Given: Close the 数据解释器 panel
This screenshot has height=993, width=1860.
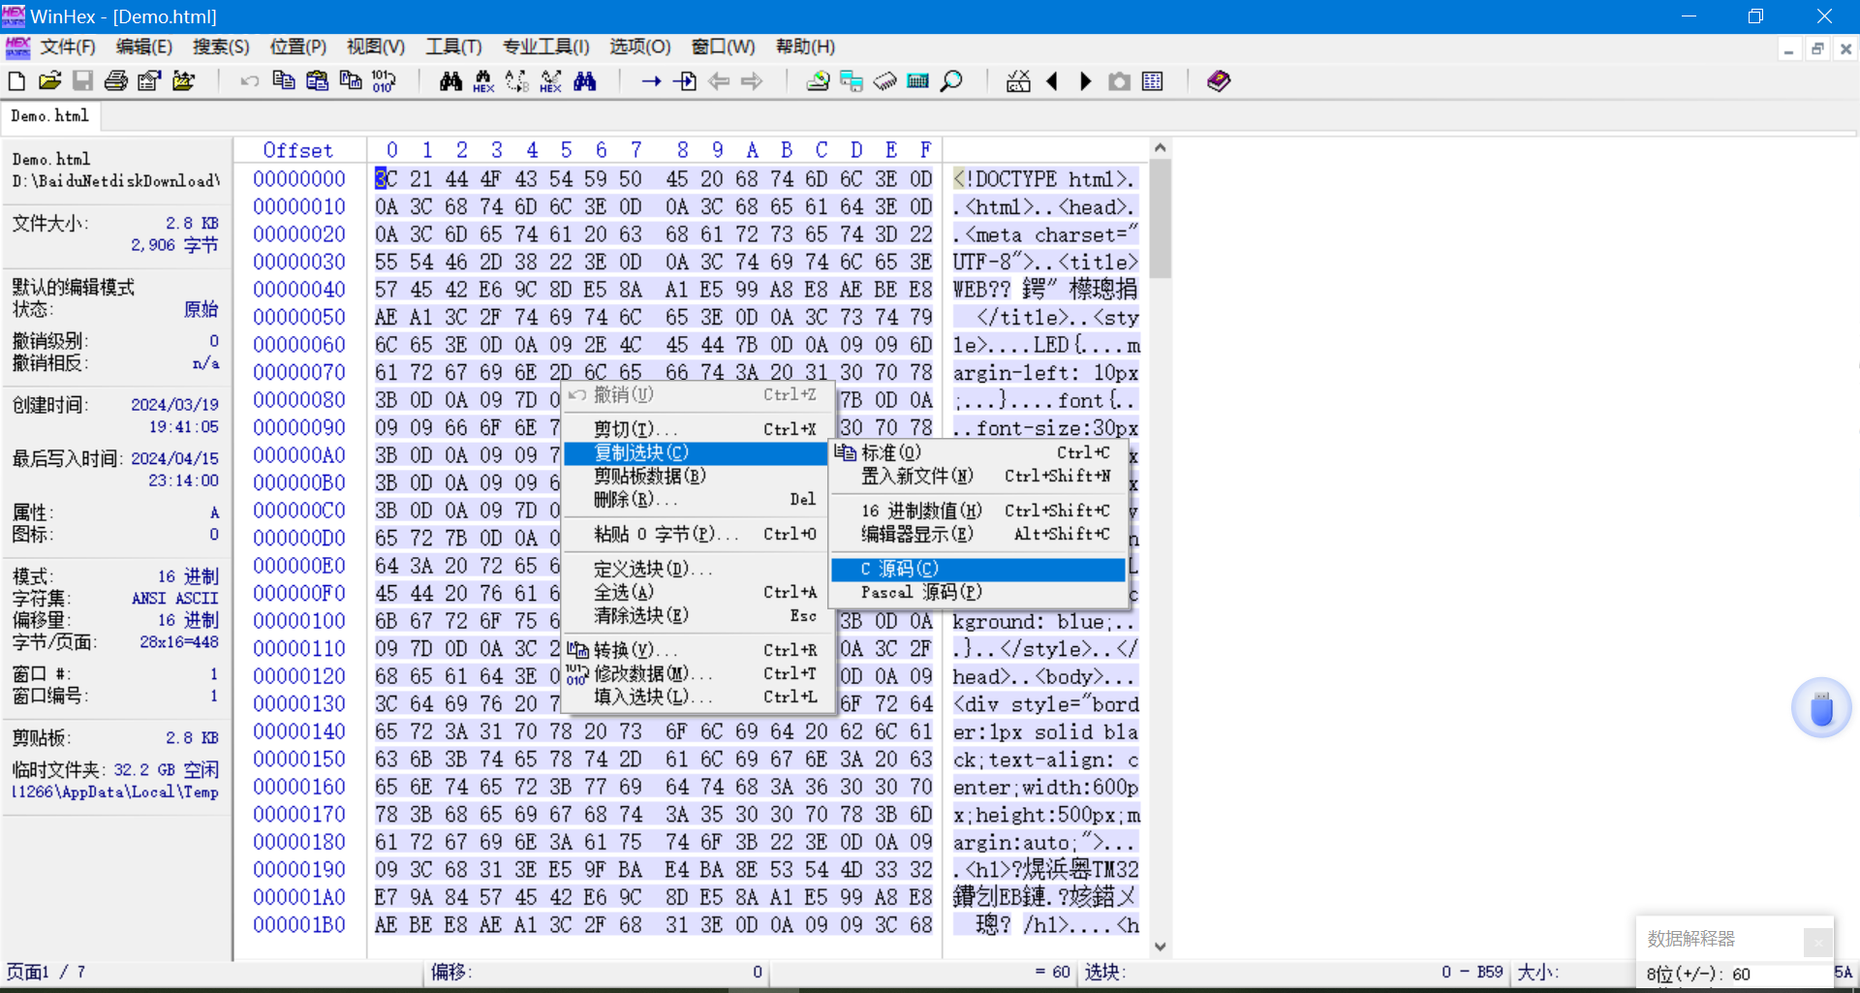Looking at the screenshot, I should (x=1818, y=941).
